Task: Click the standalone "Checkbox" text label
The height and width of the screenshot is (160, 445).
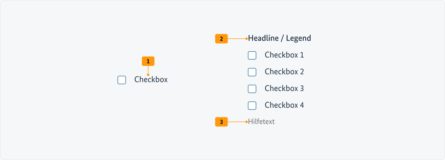Action: 151,80
